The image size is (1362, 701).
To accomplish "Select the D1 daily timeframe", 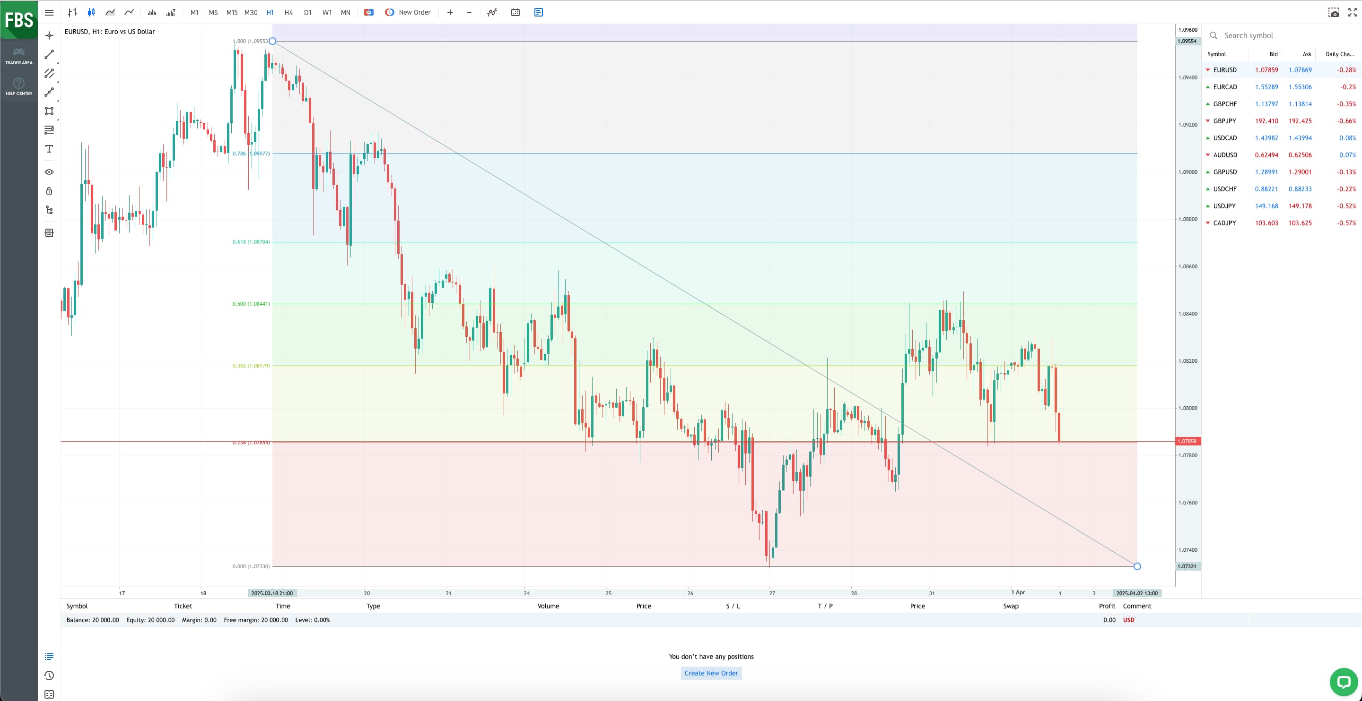I will coord(308,12).
